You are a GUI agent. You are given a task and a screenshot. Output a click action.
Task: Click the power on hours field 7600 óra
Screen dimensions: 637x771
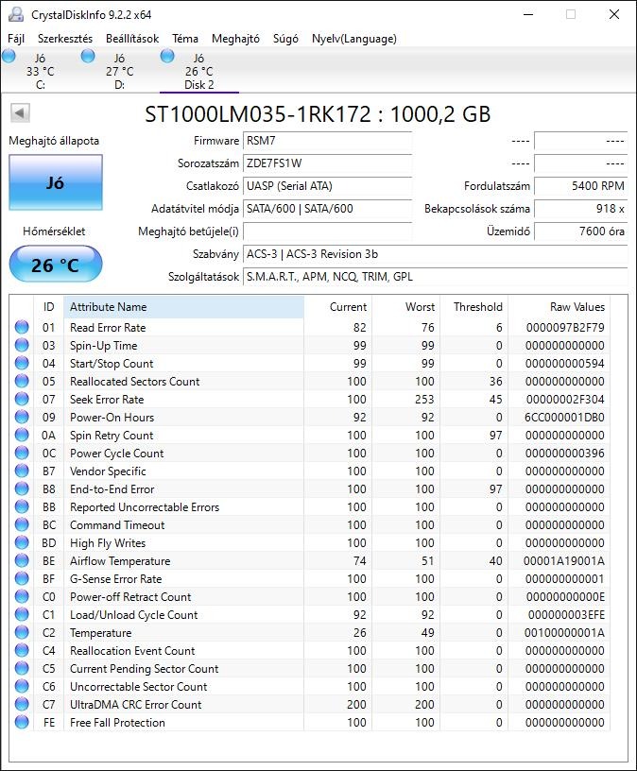tap(581, 231)
